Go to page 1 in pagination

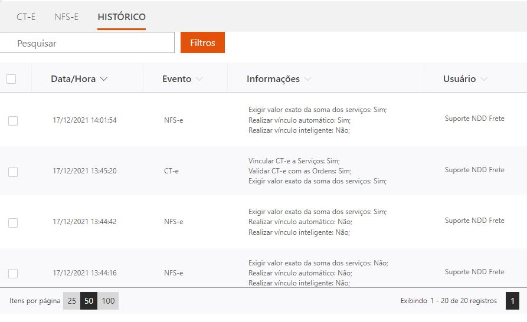coord(512,301)
